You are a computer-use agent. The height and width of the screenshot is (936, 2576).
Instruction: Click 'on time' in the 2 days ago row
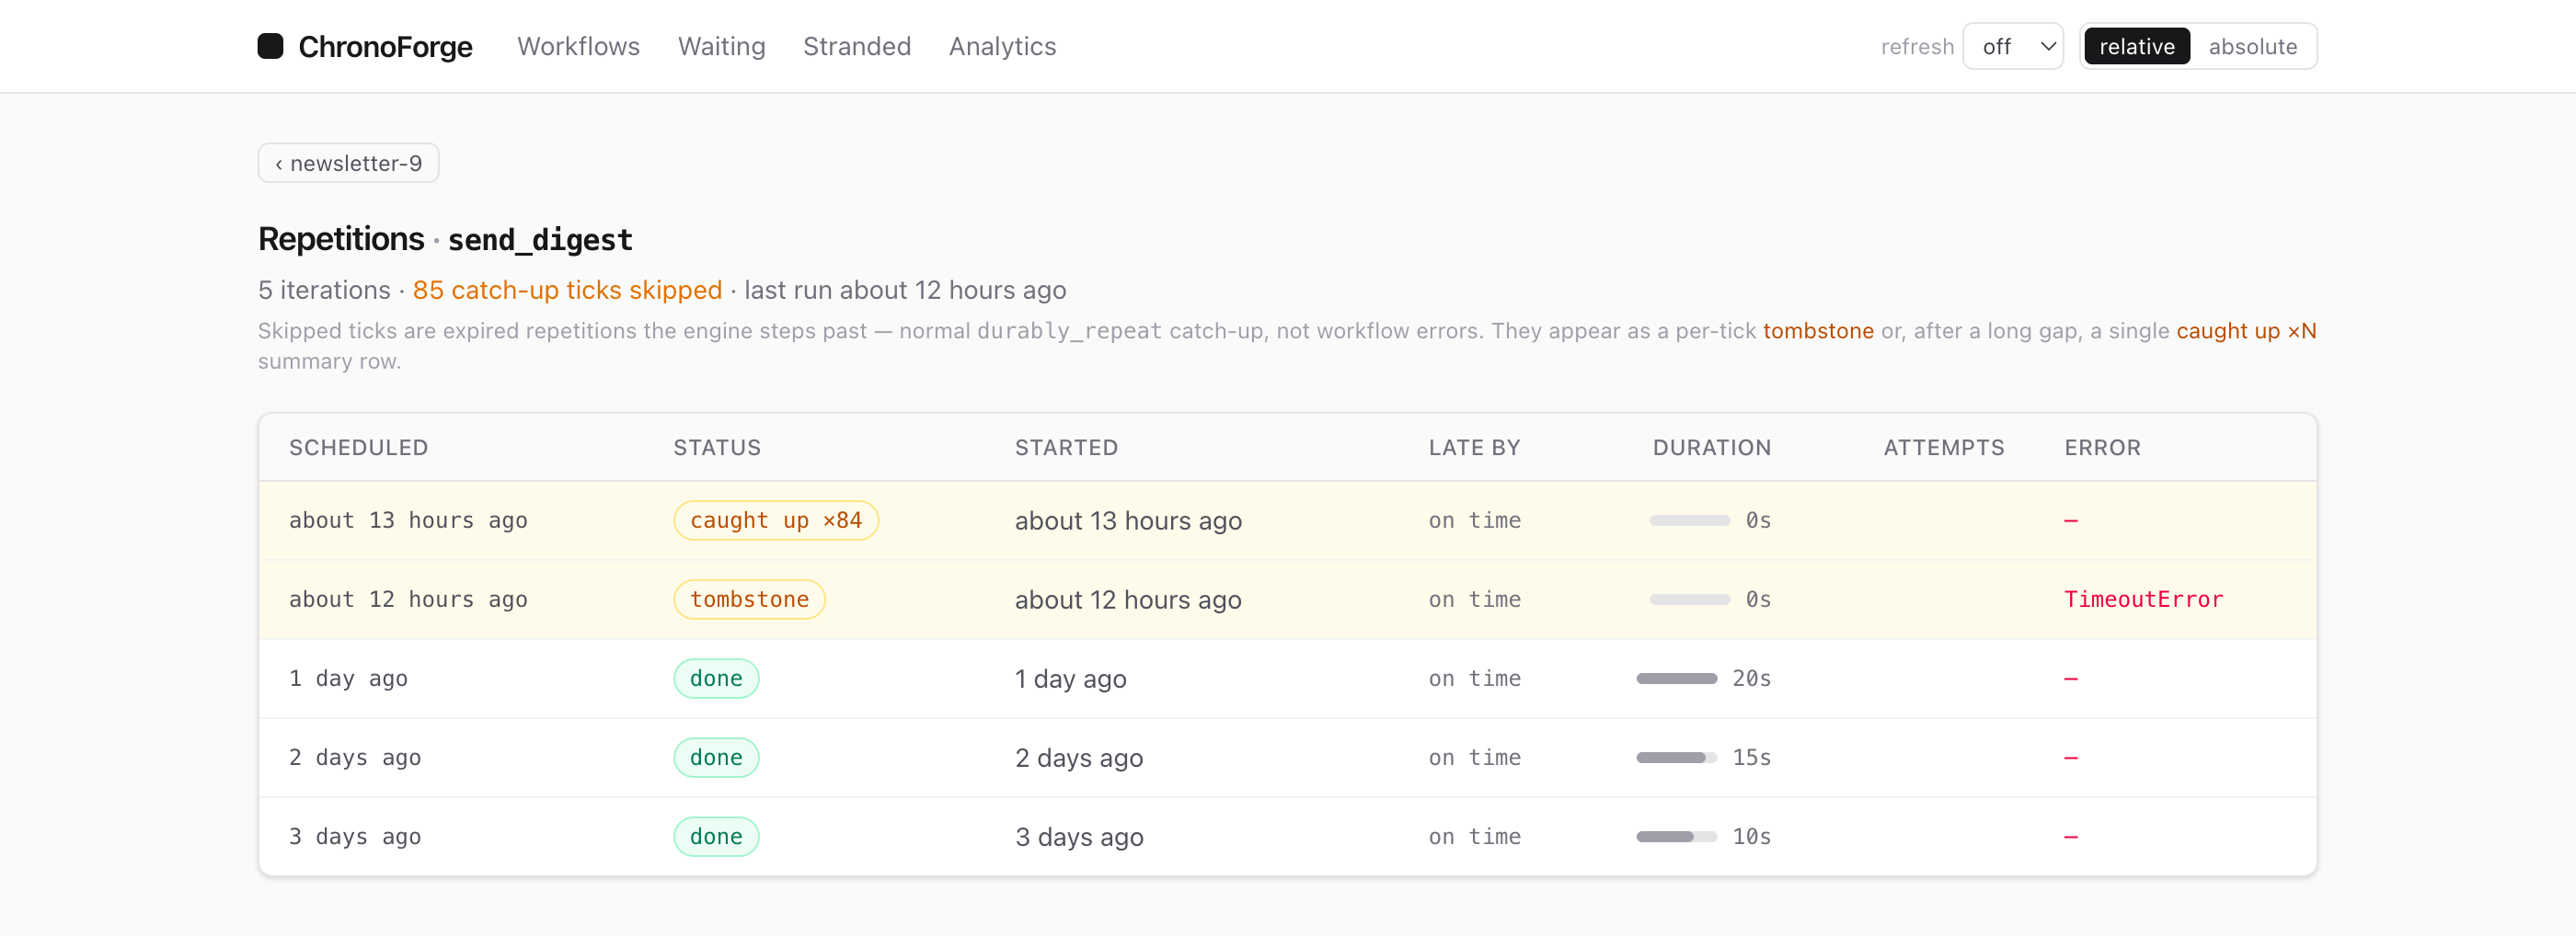(x=1474, y=758)
